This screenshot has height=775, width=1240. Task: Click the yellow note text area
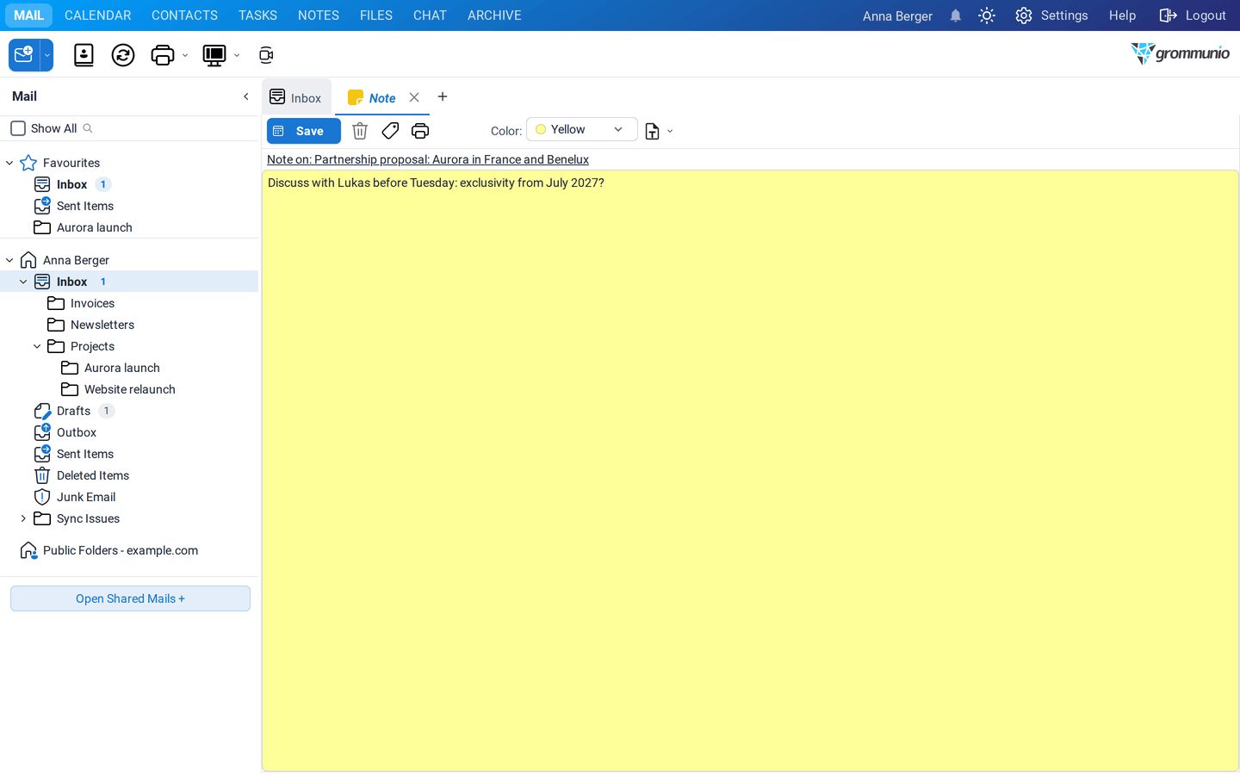pos(750,470)
